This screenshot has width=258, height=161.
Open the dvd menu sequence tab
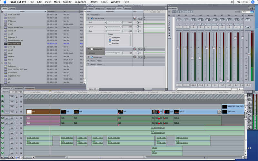click(18, 88)
